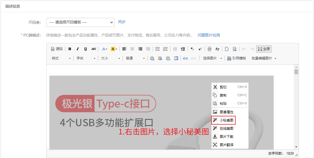Click the 总字符数 1820 counter
Screen dimensions: 314x158
point(281,153)
